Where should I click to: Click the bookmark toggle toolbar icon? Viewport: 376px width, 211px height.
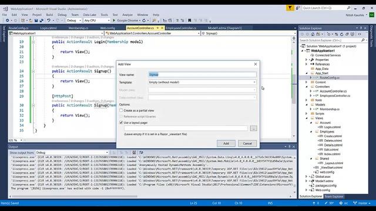click(189, 21)
